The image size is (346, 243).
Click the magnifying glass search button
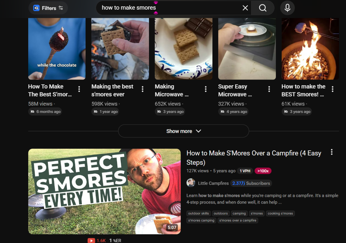tap(263, 8)
